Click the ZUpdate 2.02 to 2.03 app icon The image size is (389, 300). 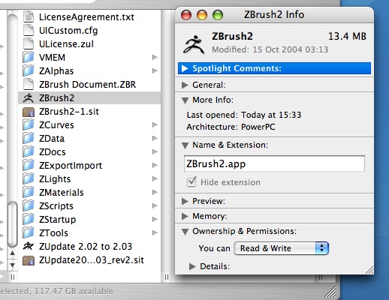coord(29,246)
